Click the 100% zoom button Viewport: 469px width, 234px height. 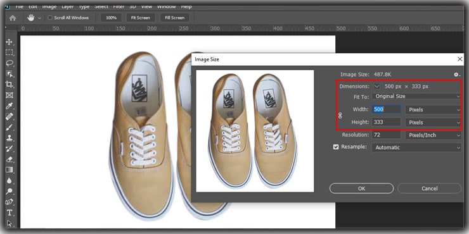[x=111, y=18]
